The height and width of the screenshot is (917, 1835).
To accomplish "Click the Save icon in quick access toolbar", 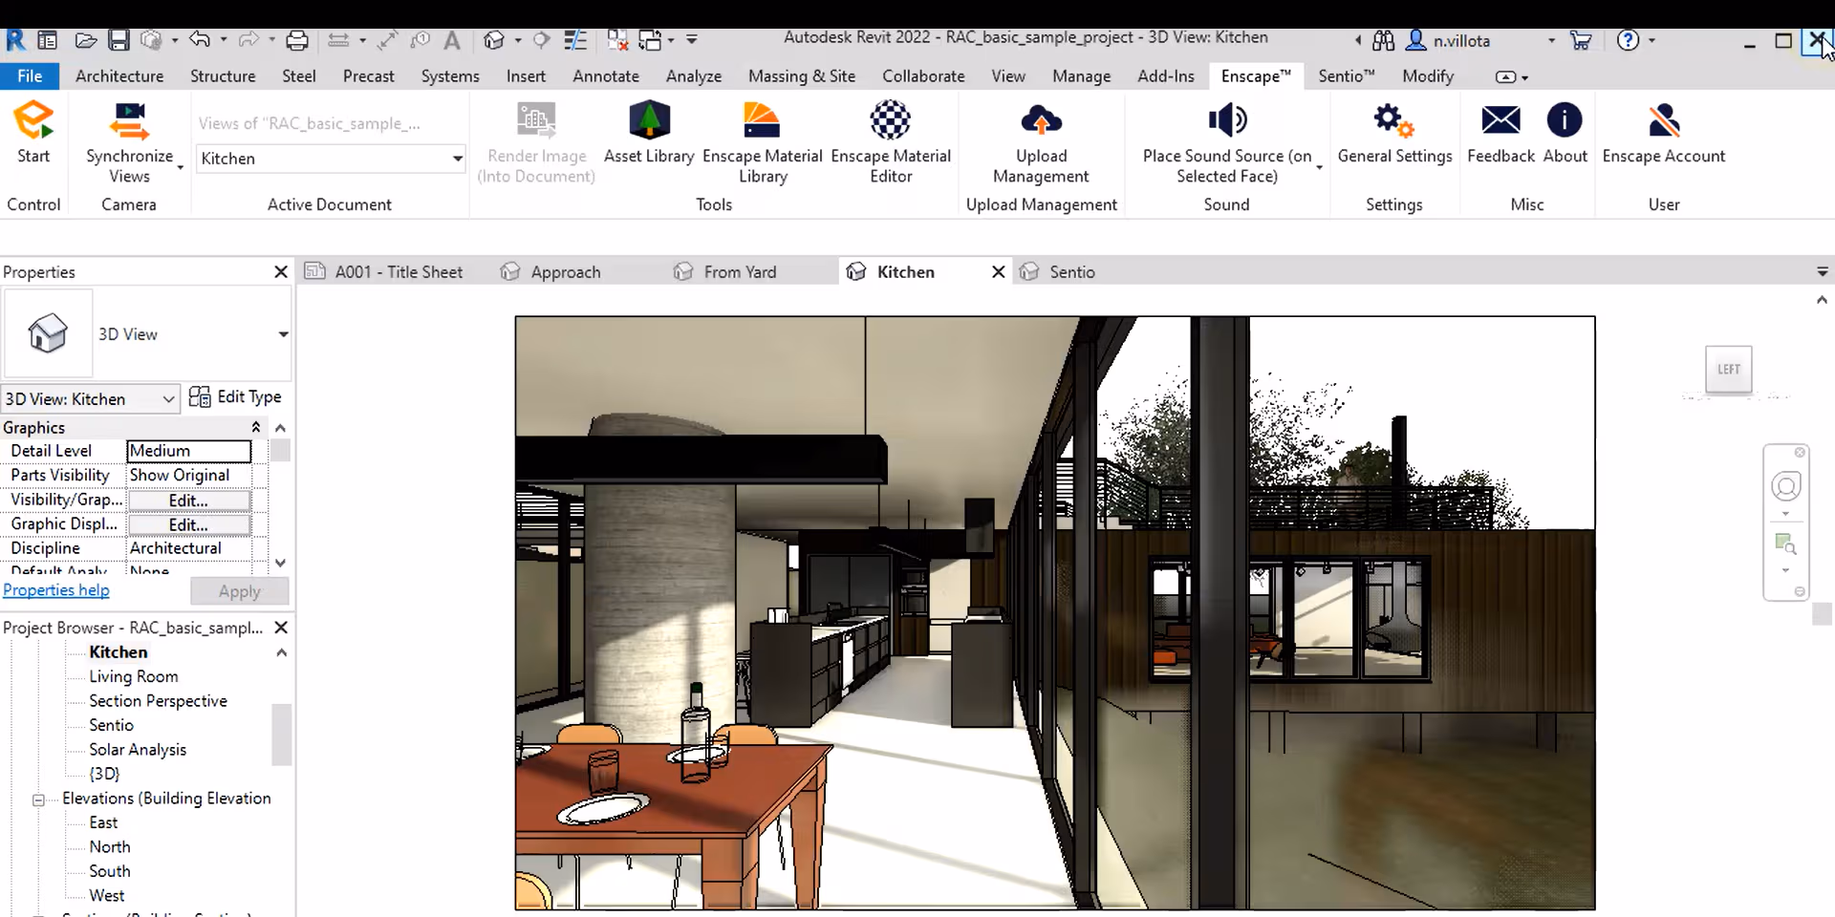I will click(119, 40).
